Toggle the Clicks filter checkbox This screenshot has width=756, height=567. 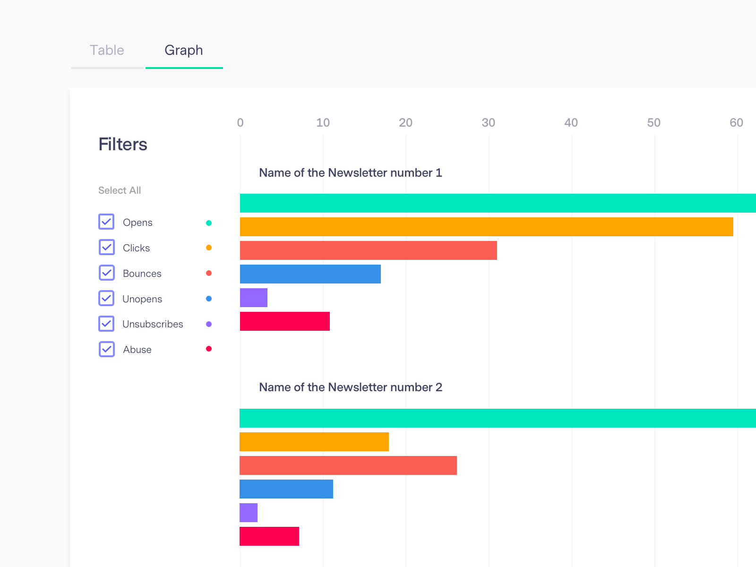pyautogui.click(x=106, y=247)
